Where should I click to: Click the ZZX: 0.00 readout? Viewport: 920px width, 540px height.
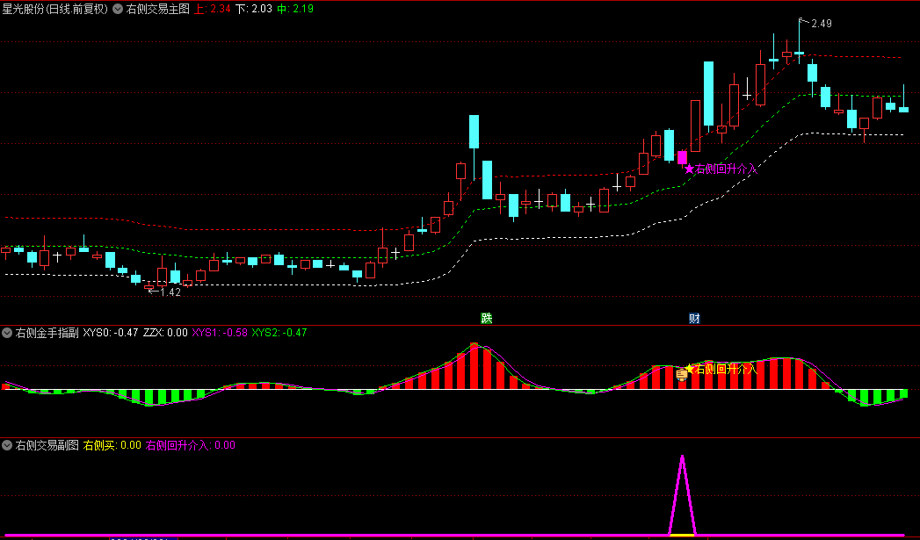(165, 333)
